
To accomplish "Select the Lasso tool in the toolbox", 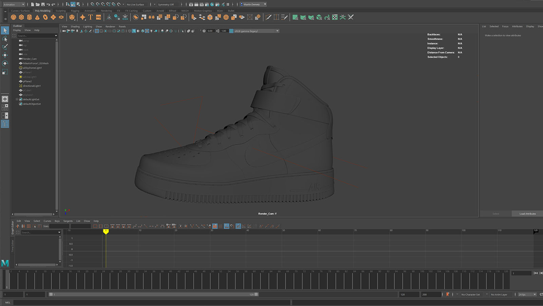I will [5, 39].
